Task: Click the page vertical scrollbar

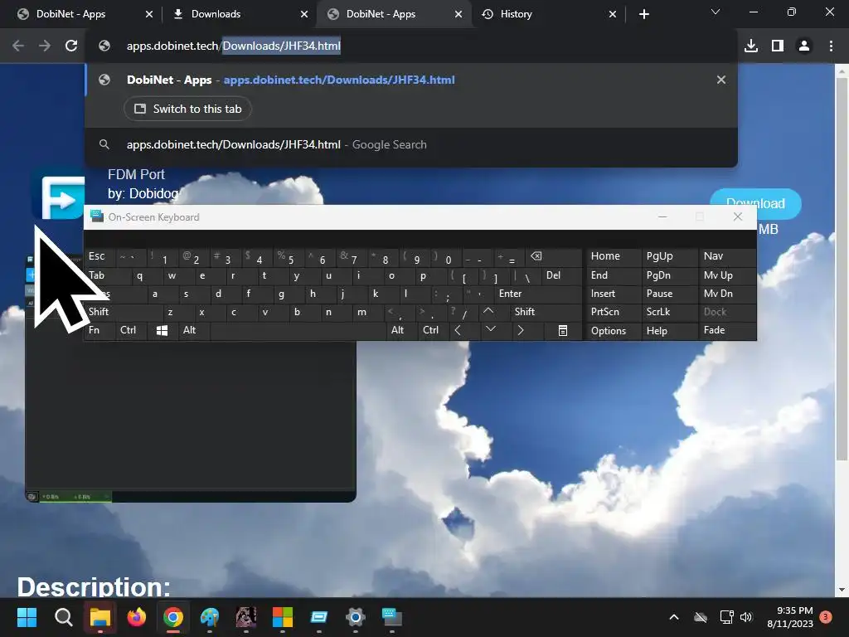Action: pyautogui.click(x=842, y=271)
